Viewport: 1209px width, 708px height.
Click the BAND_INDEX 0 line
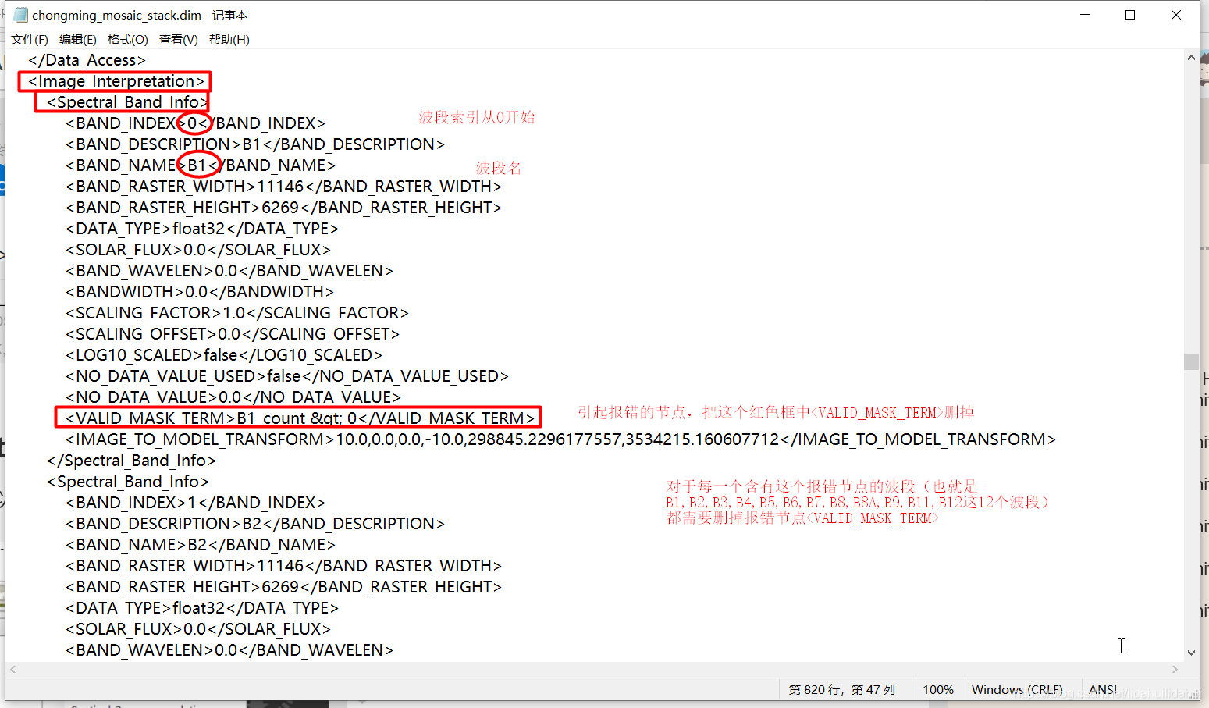(x=195, y=123)
